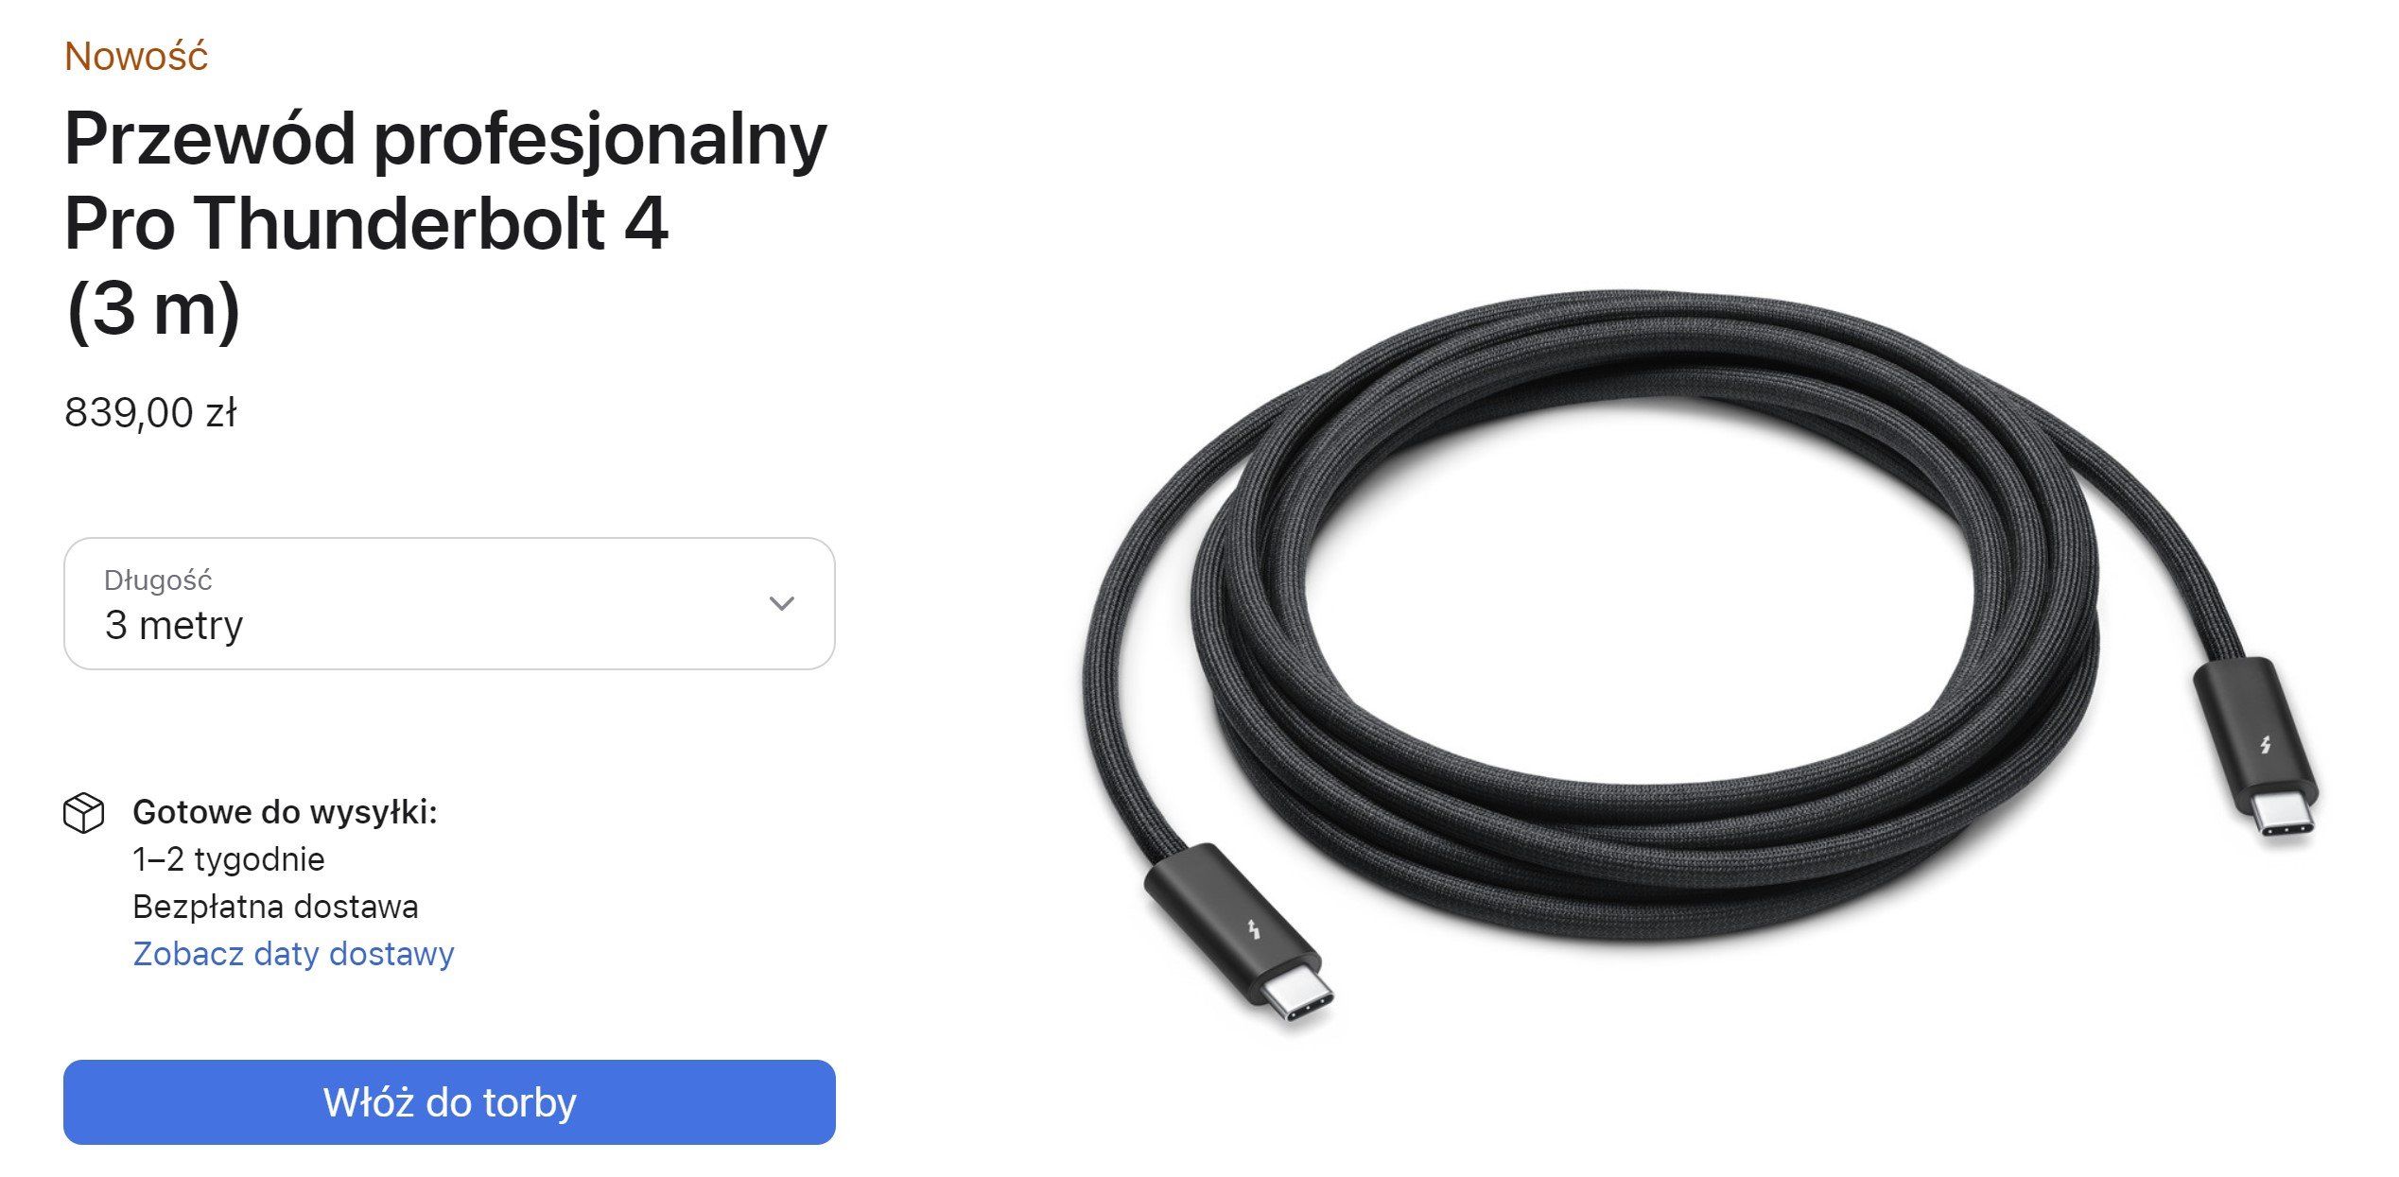Click the shipping box icon

pyautogui.click(x=83, y=813)
